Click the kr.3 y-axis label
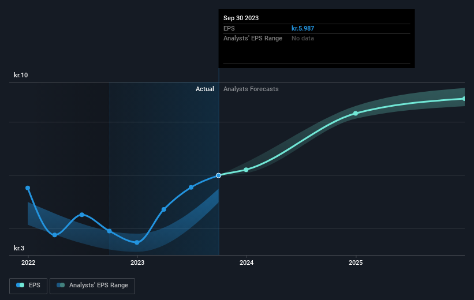 pyautogui.click(x=19, y=248)
